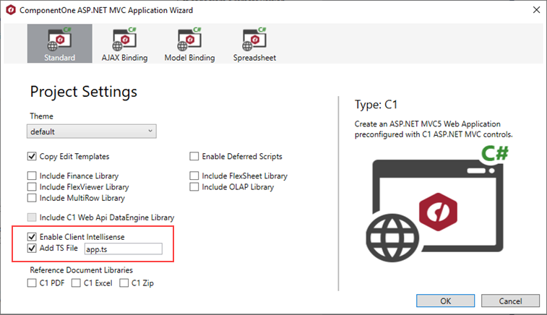
Task: Turn on Include OLAP Library
Action: 194,187
